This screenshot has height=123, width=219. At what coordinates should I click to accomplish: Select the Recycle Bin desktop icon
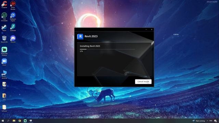[x=4, y=39]
